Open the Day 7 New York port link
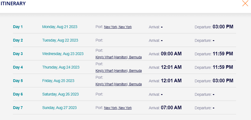251x120 pixels. (x=118, y=108)
